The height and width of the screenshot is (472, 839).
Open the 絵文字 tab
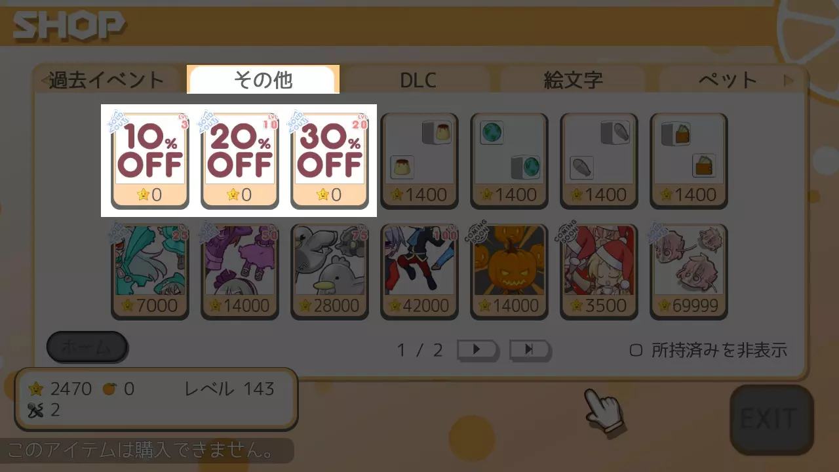pyautogui.click(x=574, y=81)
